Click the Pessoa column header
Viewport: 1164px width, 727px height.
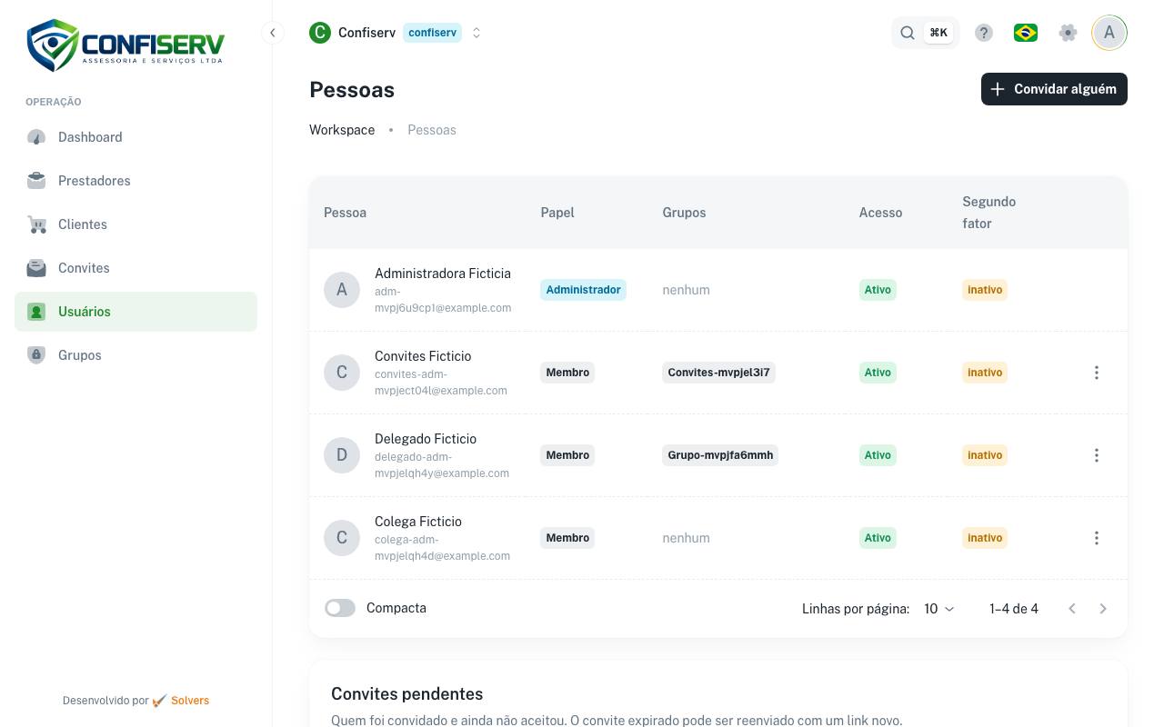click(x=345, y=213)
